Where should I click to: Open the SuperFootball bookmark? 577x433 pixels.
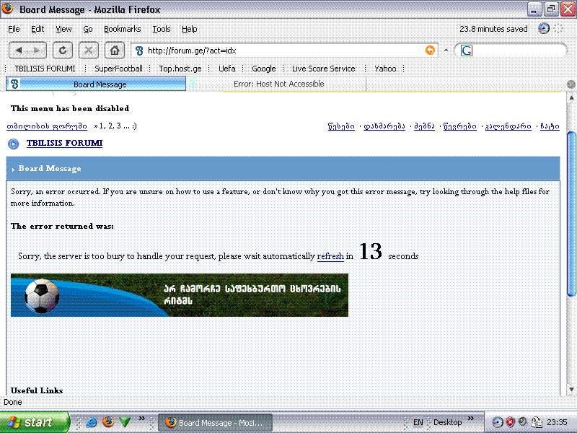pyautogui.click(x=118, y=69)
